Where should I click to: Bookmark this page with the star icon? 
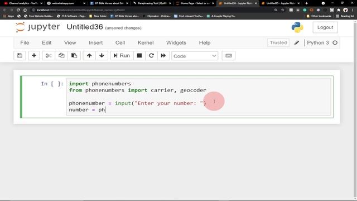coord(283,10)
